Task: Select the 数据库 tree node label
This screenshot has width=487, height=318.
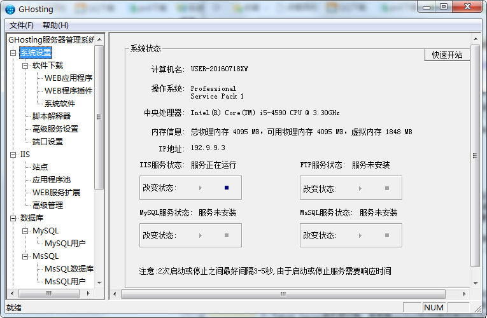Action: pyautogui.click(x=32, y=218)
